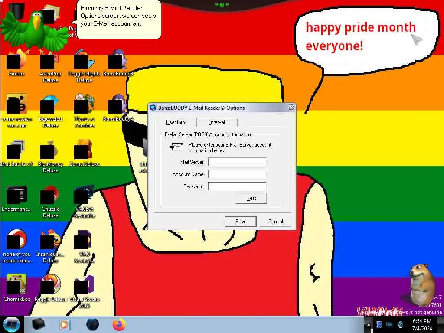Switch to the Interval tab
The width and height of the screenshot is (444, 333).
[217, 122]
